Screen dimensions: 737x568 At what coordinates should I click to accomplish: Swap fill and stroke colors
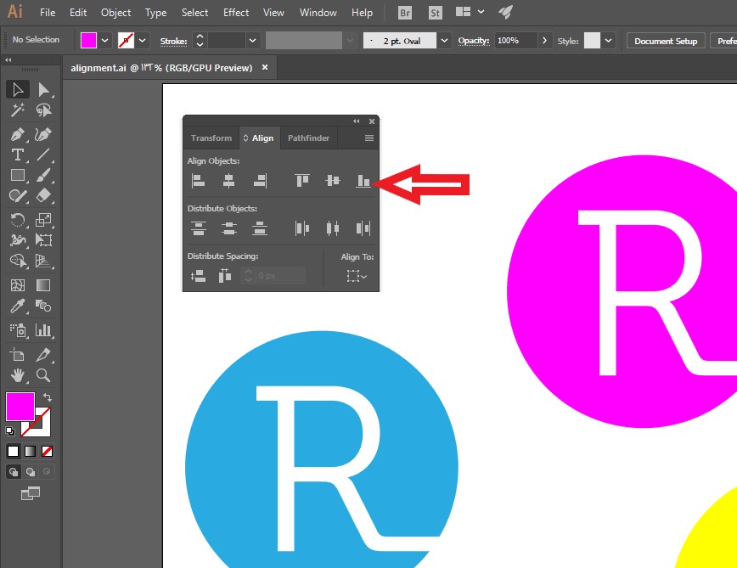[x=47, y=397]
